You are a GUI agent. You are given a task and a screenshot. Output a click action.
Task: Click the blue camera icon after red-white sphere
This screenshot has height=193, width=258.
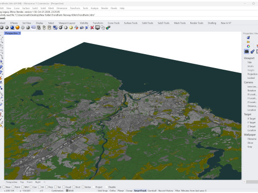pyautogui.click(x=82, y=27)
